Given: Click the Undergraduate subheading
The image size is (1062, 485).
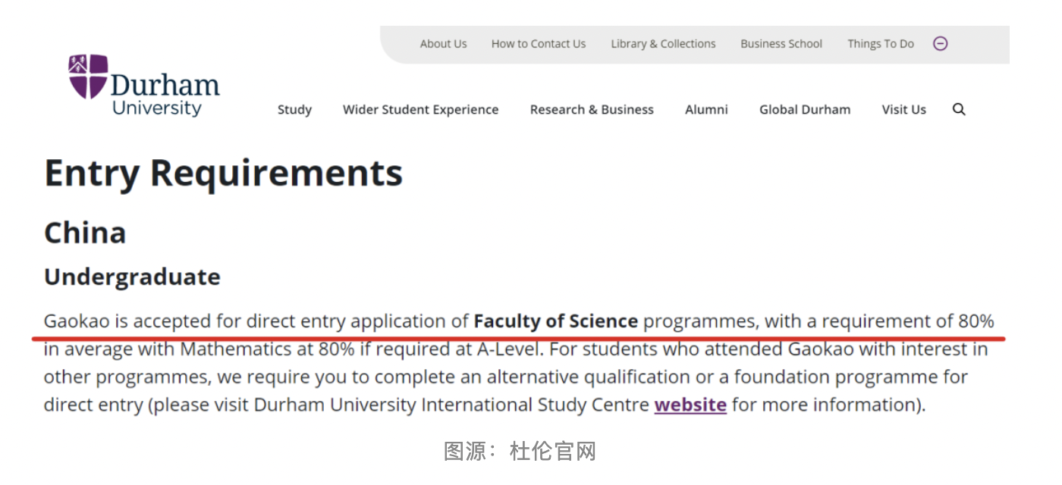Looking at the screenshot, I should pyautogui.click(x=132, y=277).
